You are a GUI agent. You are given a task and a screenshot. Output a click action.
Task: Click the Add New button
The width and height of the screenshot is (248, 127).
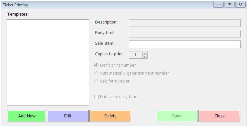(27, 116)
